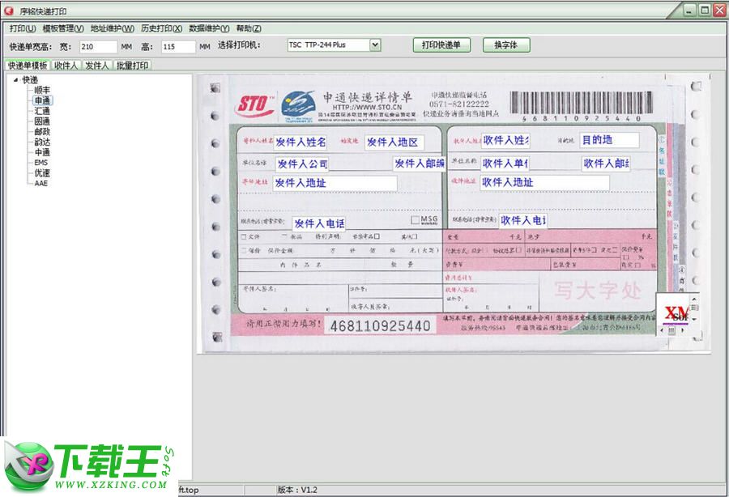Select 邮政 in the courier tree
Image resolution: width=729 pixels, height=497 pixels.
[42, 131]
